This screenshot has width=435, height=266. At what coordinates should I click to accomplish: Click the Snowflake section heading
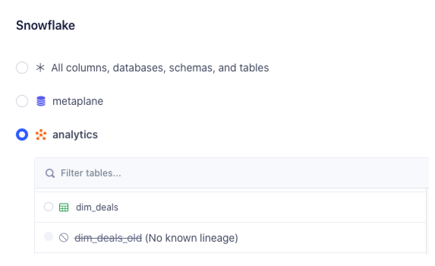pos(46,25)
